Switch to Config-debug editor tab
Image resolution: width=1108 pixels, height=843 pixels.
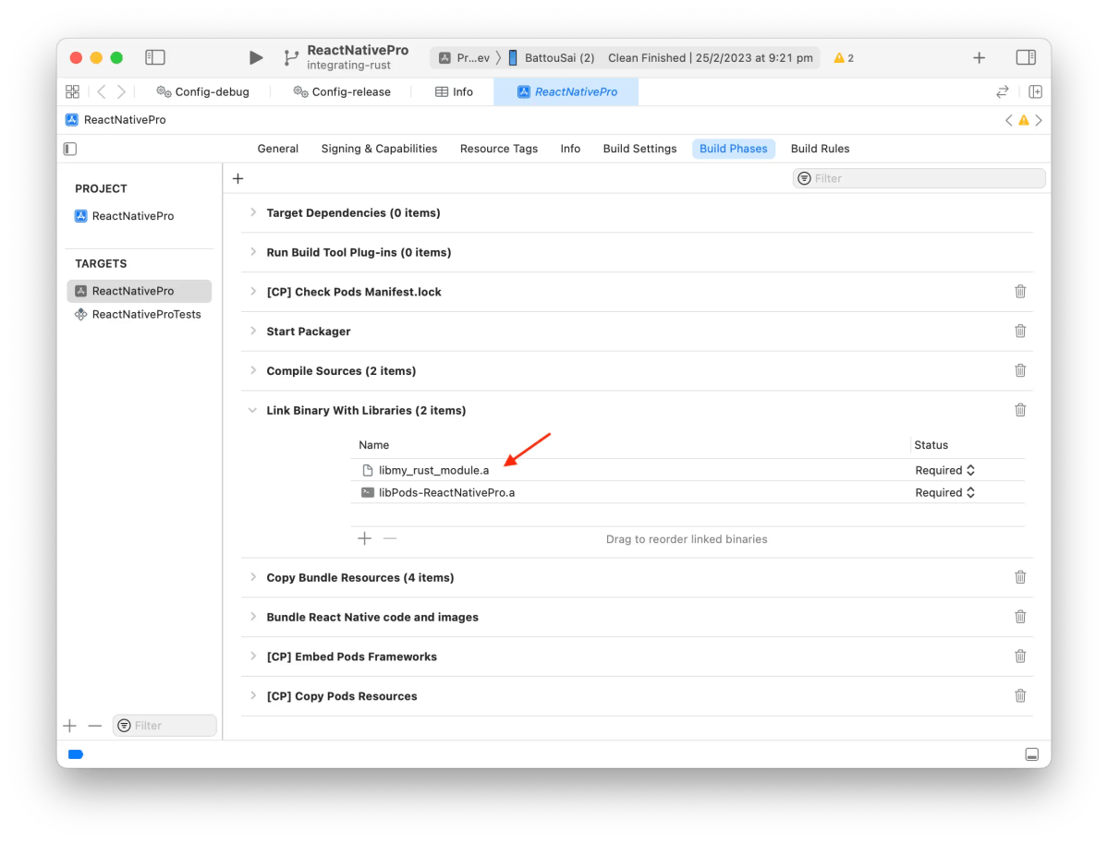pyautogui.click(x=202, y=91)
